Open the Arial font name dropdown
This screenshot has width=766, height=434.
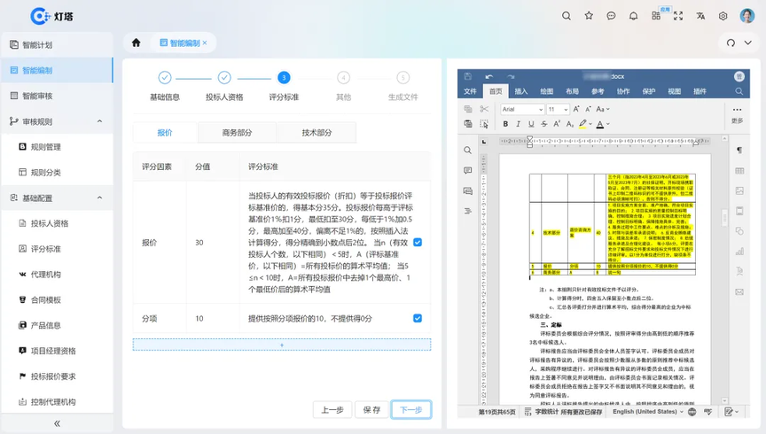(521, 109)
